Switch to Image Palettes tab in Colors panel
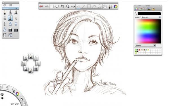Viewport: 169px width, 106px height. point(149,9)
